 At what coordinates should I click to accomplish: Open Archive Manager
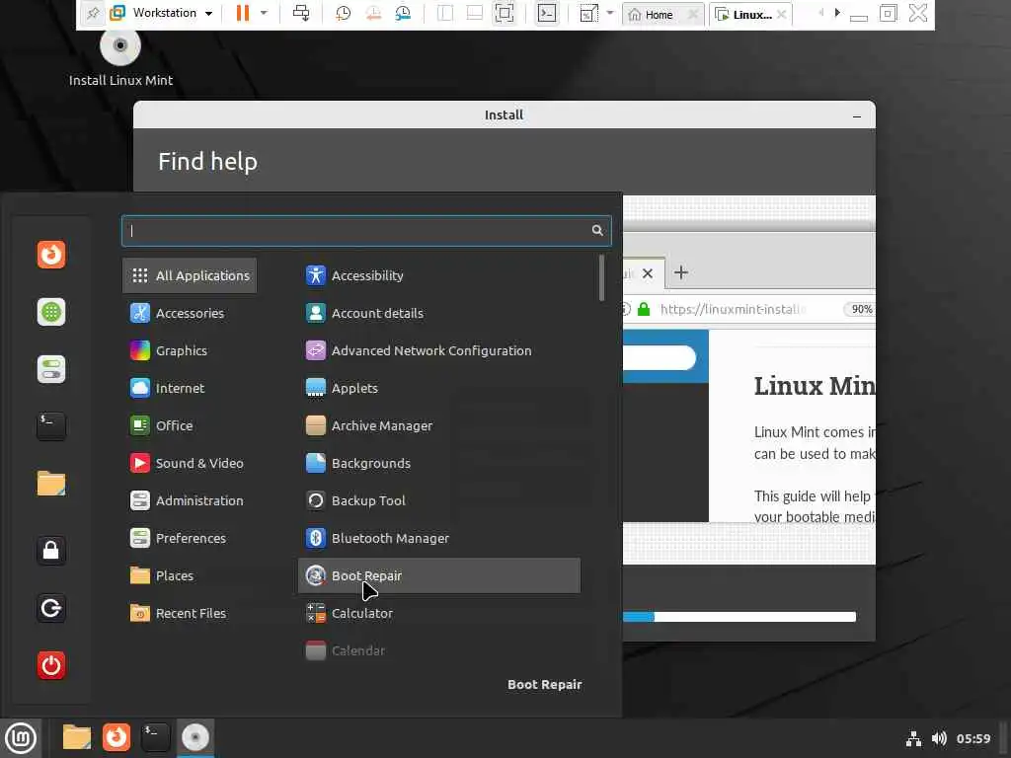[x=439, y=425]
